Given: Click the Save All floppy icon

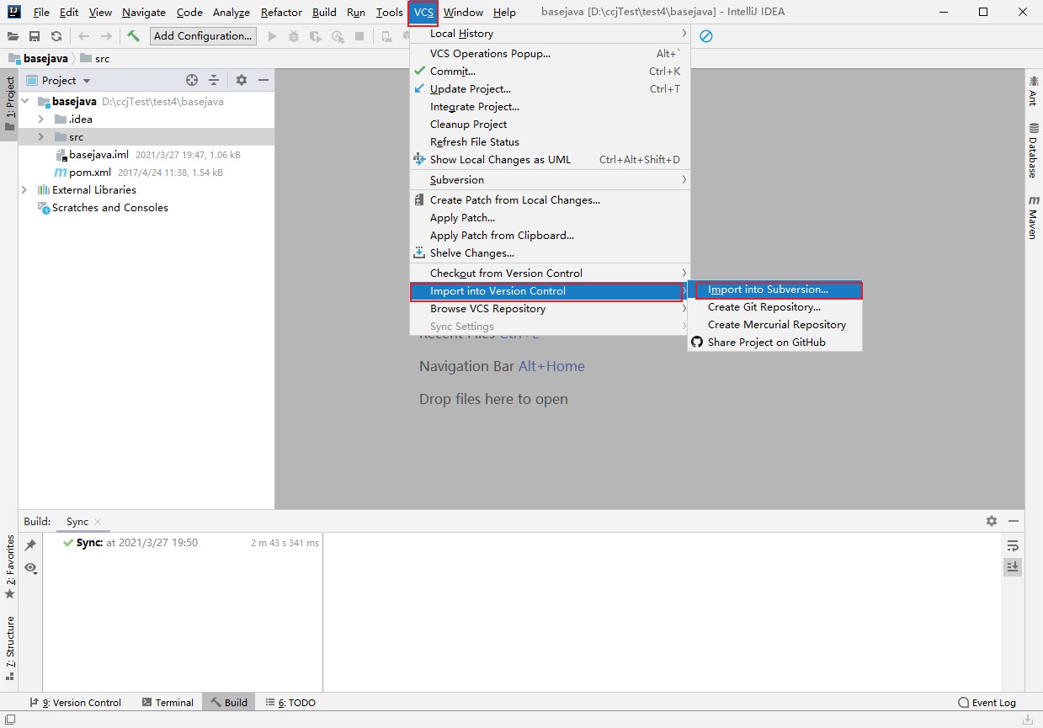Looking at the screenshot, I should coord(35,36).
